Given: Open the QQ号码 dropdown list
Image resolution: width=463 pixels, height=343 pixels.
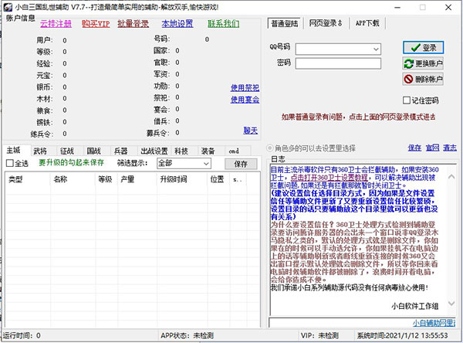Looking at the screenshot, I should click(376, 49).
